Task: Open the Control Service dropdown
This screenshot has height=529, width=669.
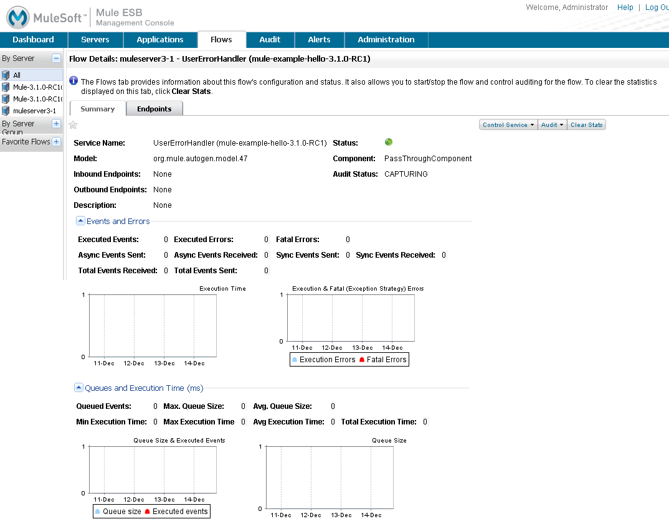Action: click(x=508, y=125)
